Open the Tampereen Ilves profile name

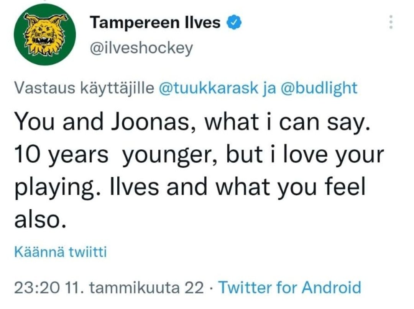155,23
